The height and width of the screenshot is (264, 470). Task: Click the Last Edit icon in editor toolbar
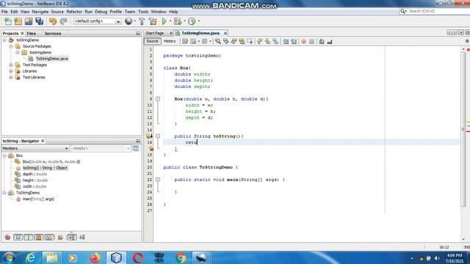click(x=185, y=42)
